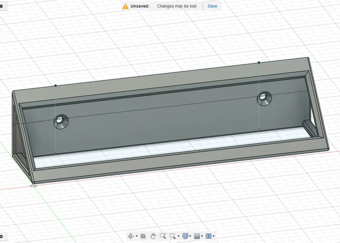Expand the Orbit tool dropdown arrow
The height and width of the screenshot is (243, 340).
click(137, 236)
